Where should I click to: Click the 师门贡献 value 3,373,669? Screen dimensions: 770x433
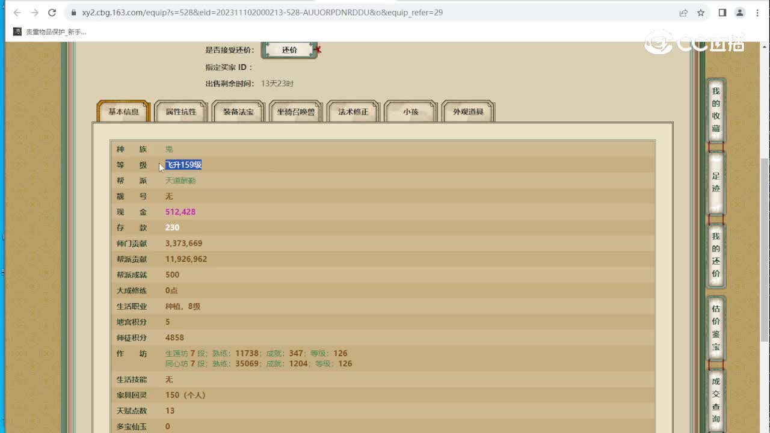[184, 243]
